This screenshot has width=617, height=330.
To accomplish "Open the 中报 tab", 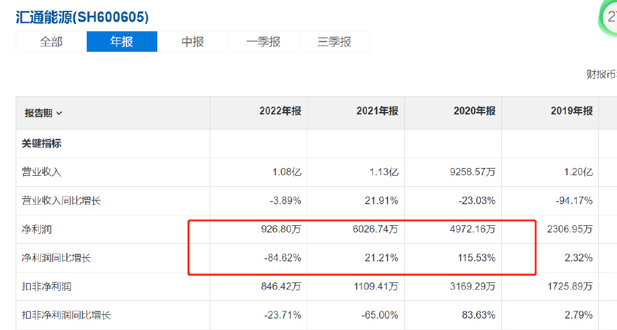I will [193, 42].
